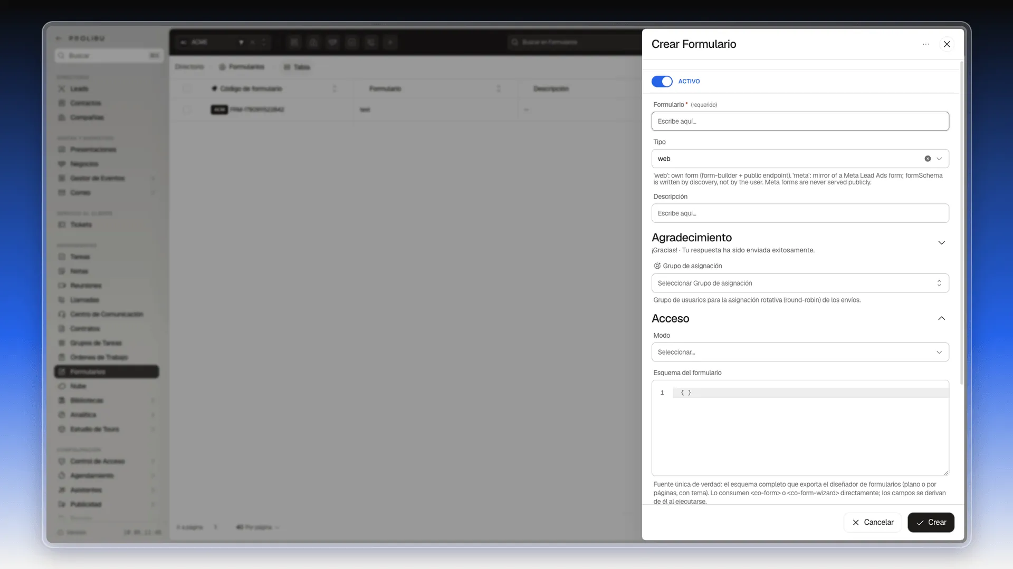Click in the Formulario name input field
The image size is (1013, 569).
(800, 121)
